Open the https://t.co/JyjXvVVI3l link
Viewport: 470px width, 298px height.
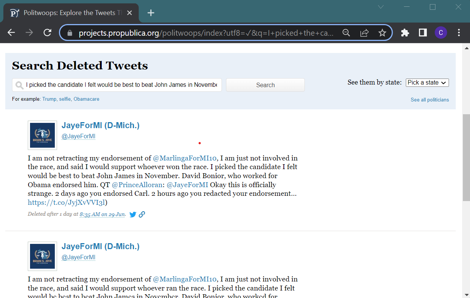point(66,203)
